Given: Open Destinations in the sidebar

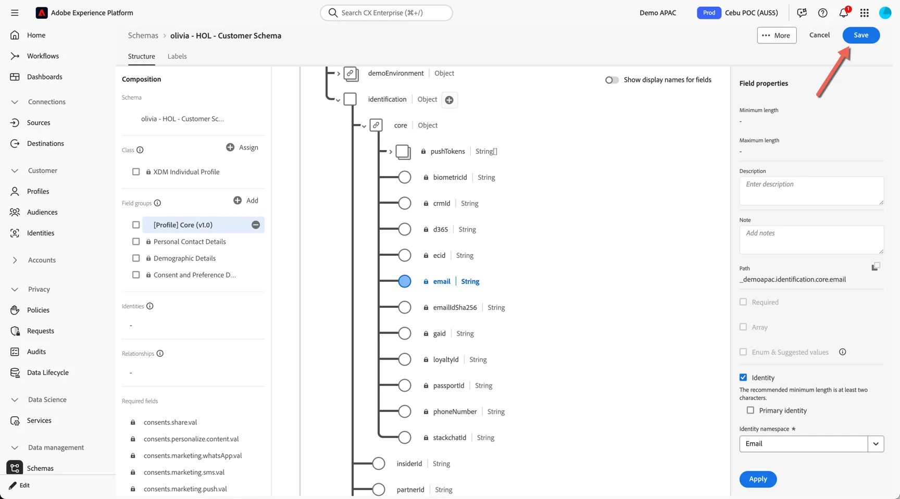Looking at the screenshot, I should (45, 144).
